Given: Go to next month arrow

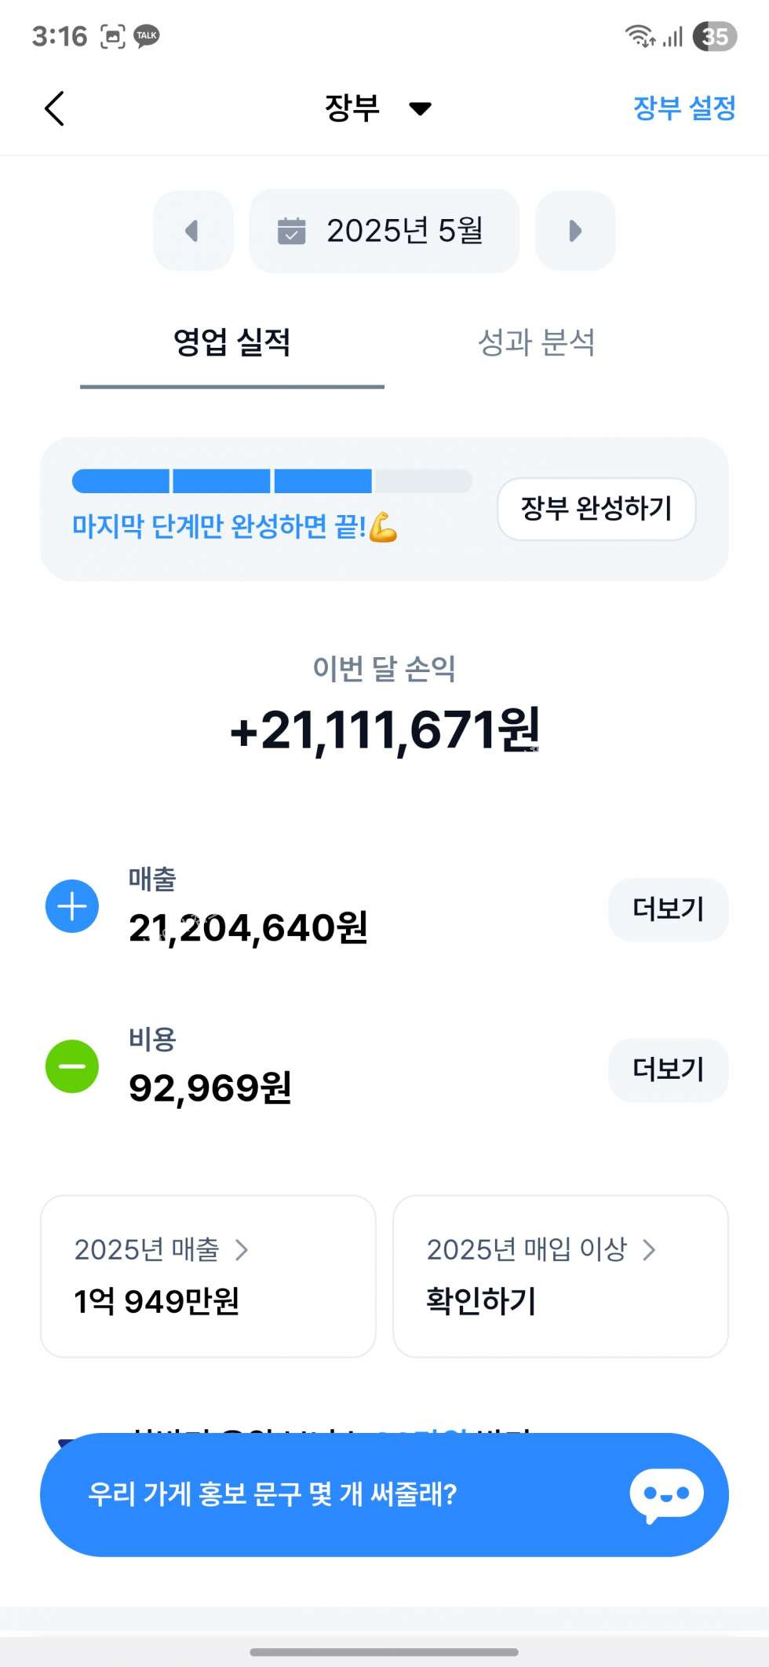Looking at the screenshot, I should 575,231.
